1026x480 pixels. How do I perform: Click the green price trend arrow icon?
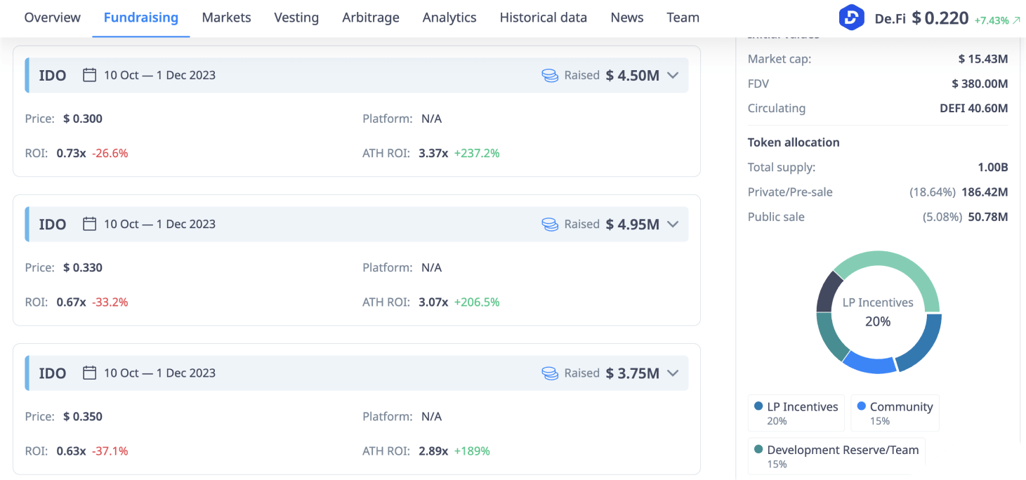pyautogui.click(x=1015, y=20)
